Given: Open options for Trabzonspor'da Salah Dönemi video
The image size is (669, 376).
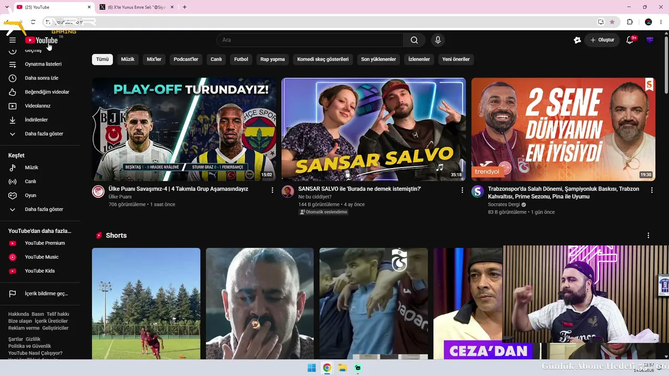Looking at the screenshot, I should [652, 191].
